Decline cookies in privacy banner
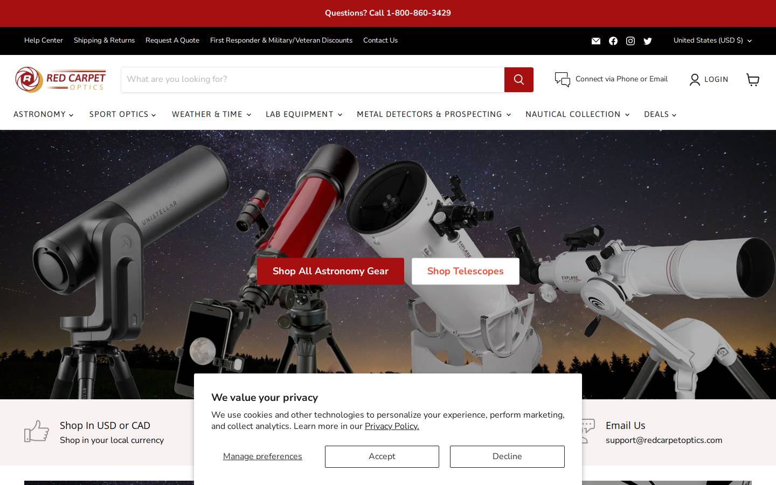Viewport: 776px width, 485px height. (x=507, y=456)
